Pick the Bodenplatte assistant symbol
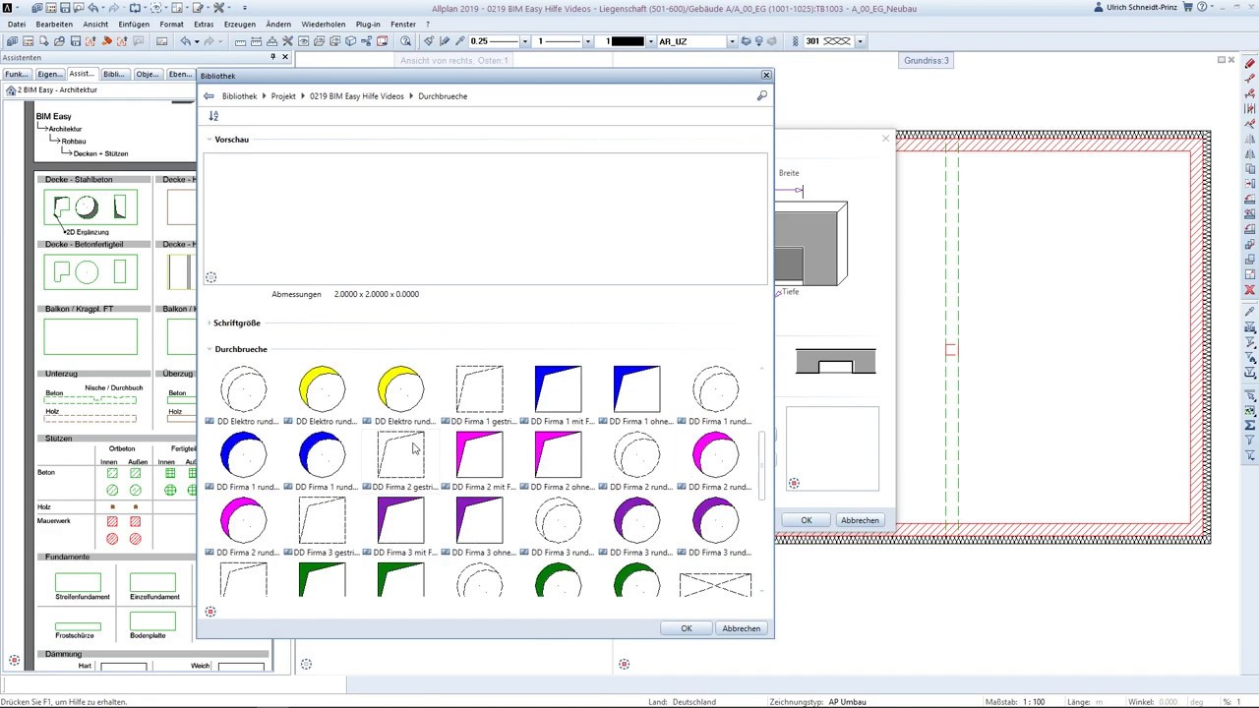Image resolution: width=1259 pixels, height=708 pixels. point(153,621)
